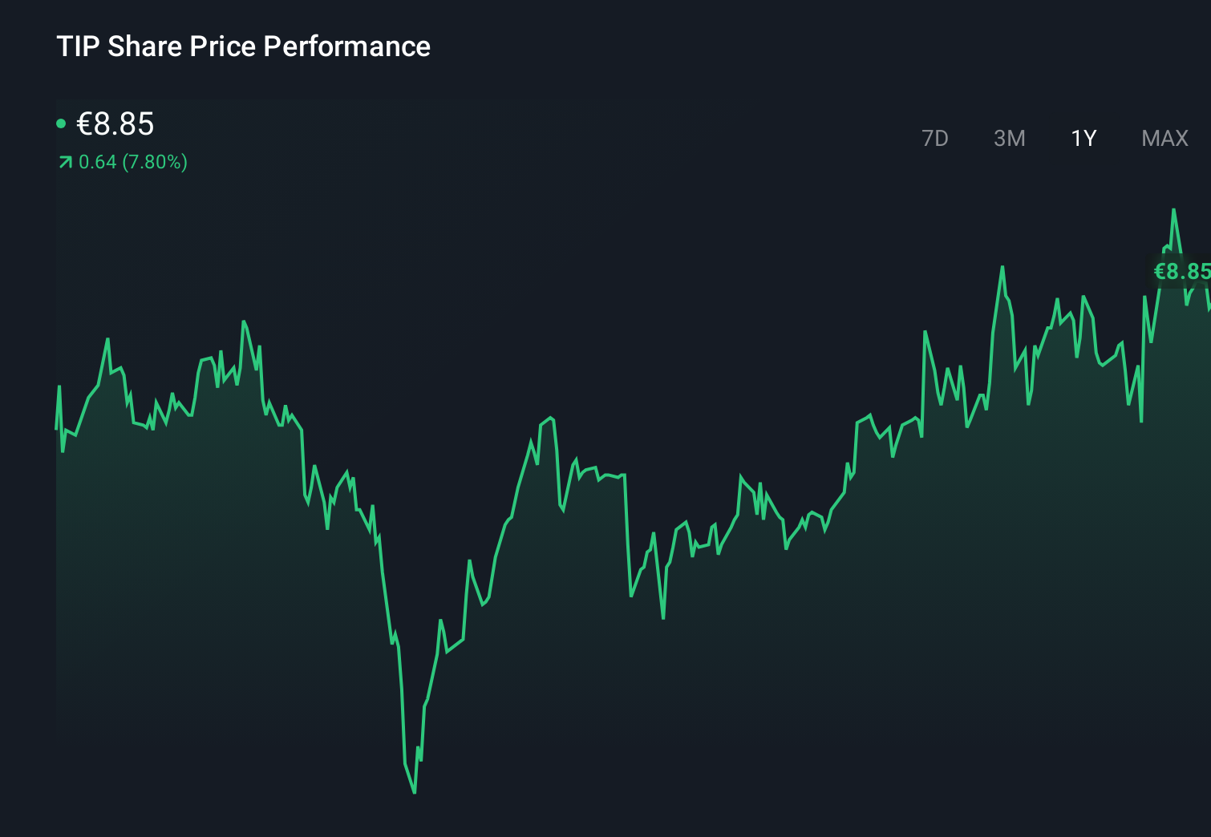1211x837 pixels.
Task: Select the 3M time range
Action: coord(1009,138)
